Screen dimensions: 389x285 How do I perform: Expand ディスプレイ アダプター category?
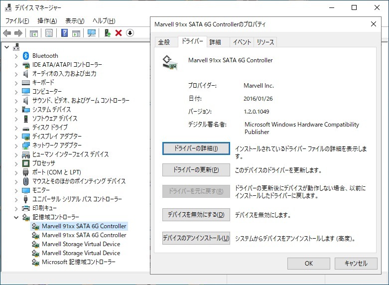click(16, 137)
